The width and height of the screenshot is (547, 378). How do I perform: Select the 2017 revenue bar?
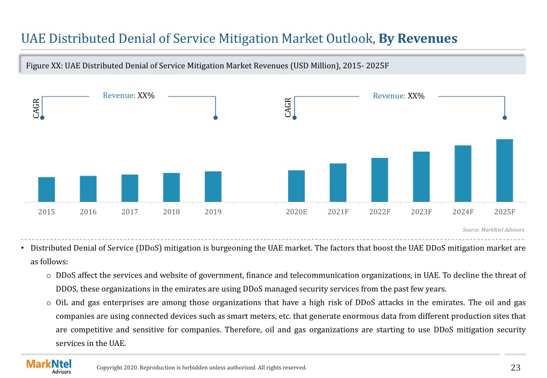point(130,188)
